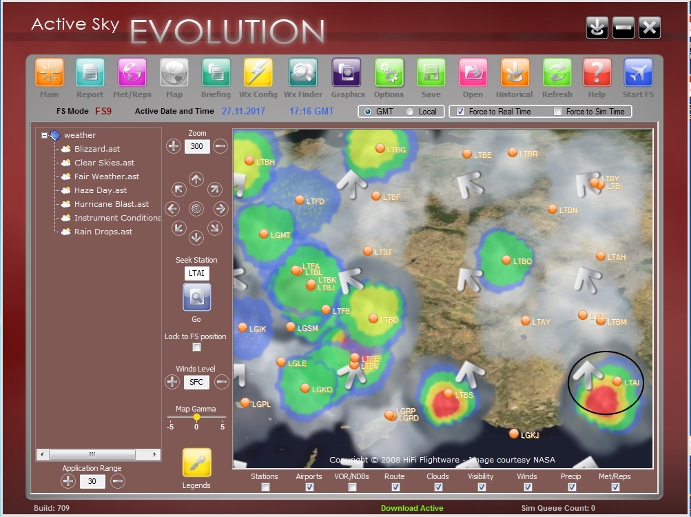This screenshot has height=517, width=691.
Task: Pan the map down with the arrow
Action: (196, 238)
